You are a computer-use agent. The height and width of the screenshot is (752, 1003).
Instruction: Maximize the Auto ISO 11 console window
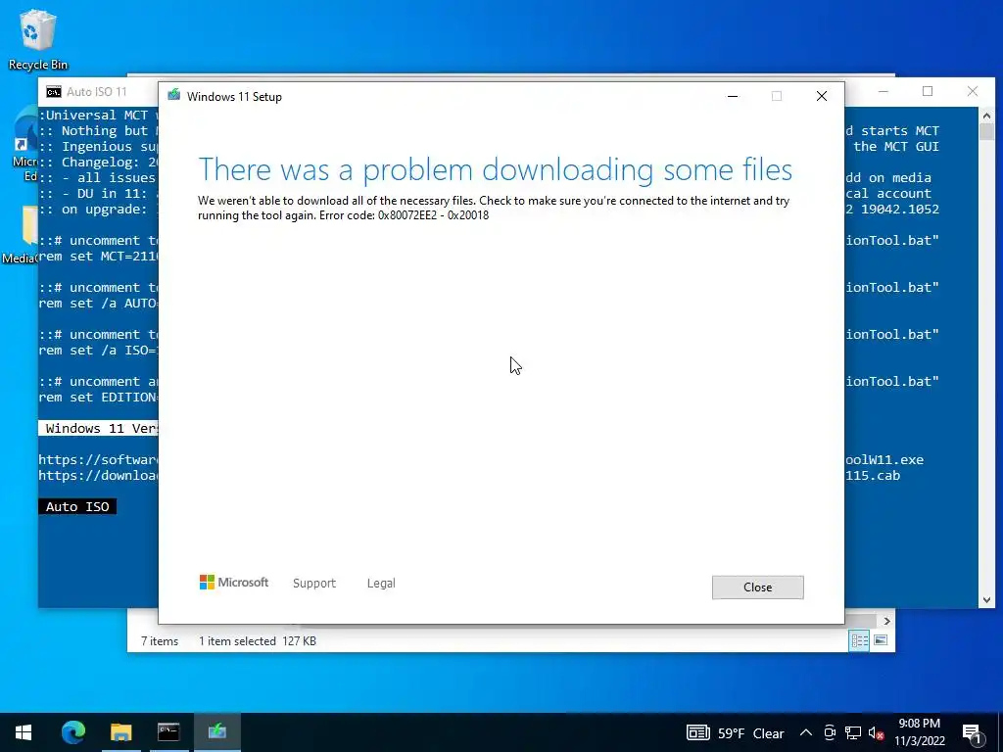pos(928,91)
